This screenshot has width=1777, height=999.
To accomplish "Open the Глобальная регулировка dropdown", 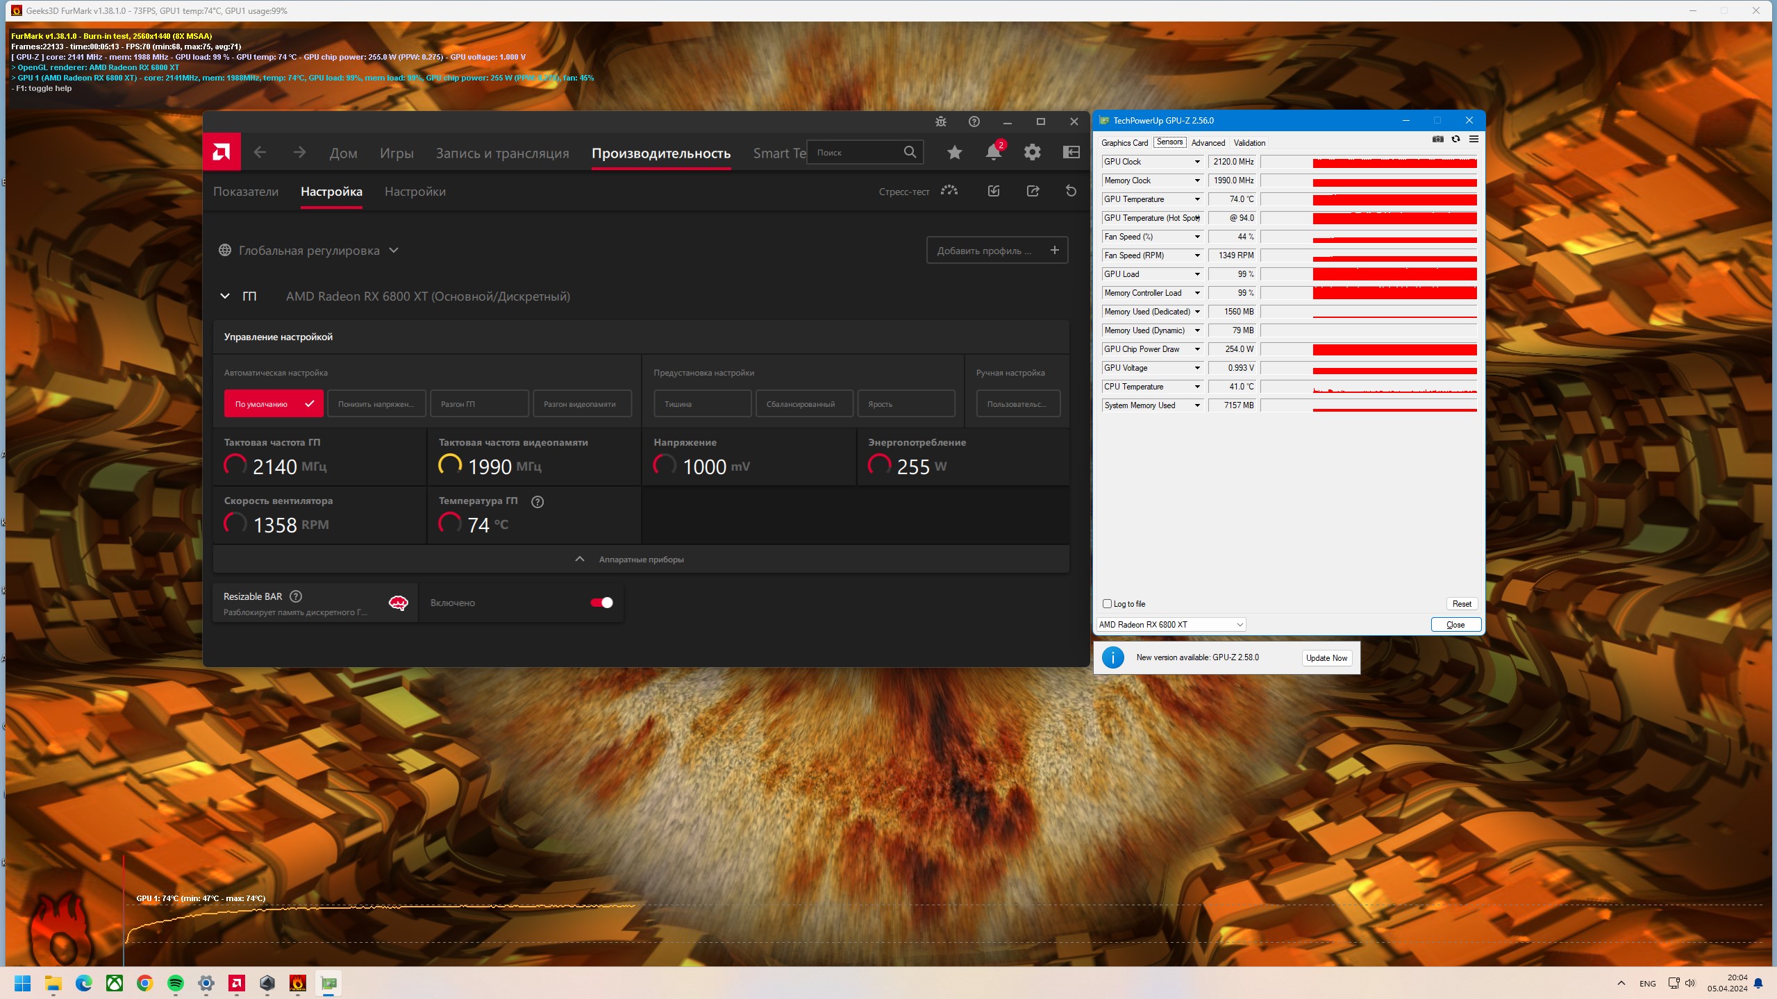I will click(308, 251).
